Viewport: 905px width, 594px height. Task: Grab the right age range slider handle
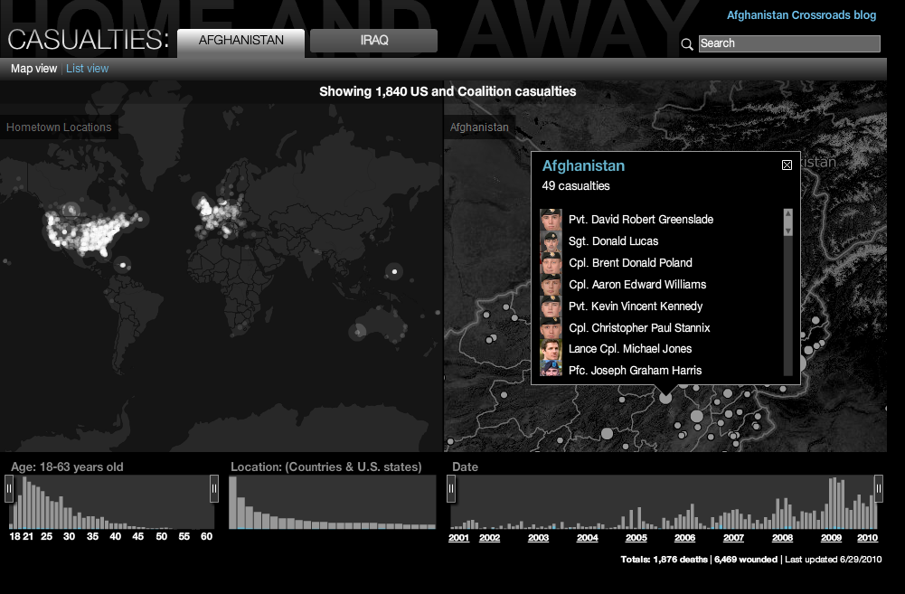click(x=214, y=489)
